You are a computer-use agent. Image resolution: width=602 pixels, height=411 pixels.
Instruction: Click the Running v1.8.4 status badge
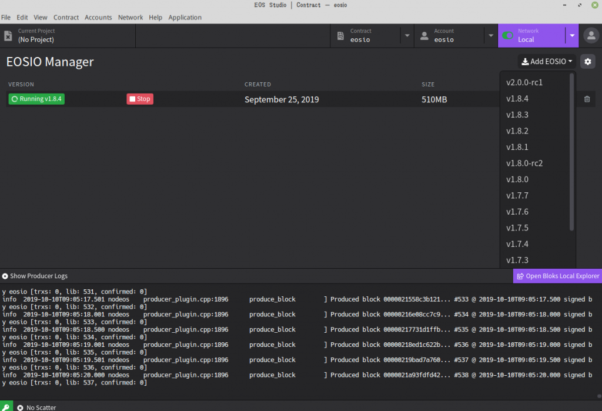coord(36,99)
